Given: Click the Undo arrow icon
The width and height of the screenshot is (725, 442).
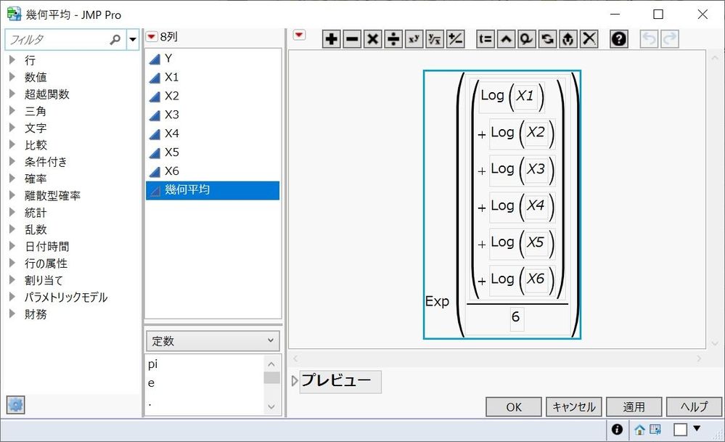Looking at the screenshot, I should 650,39.
